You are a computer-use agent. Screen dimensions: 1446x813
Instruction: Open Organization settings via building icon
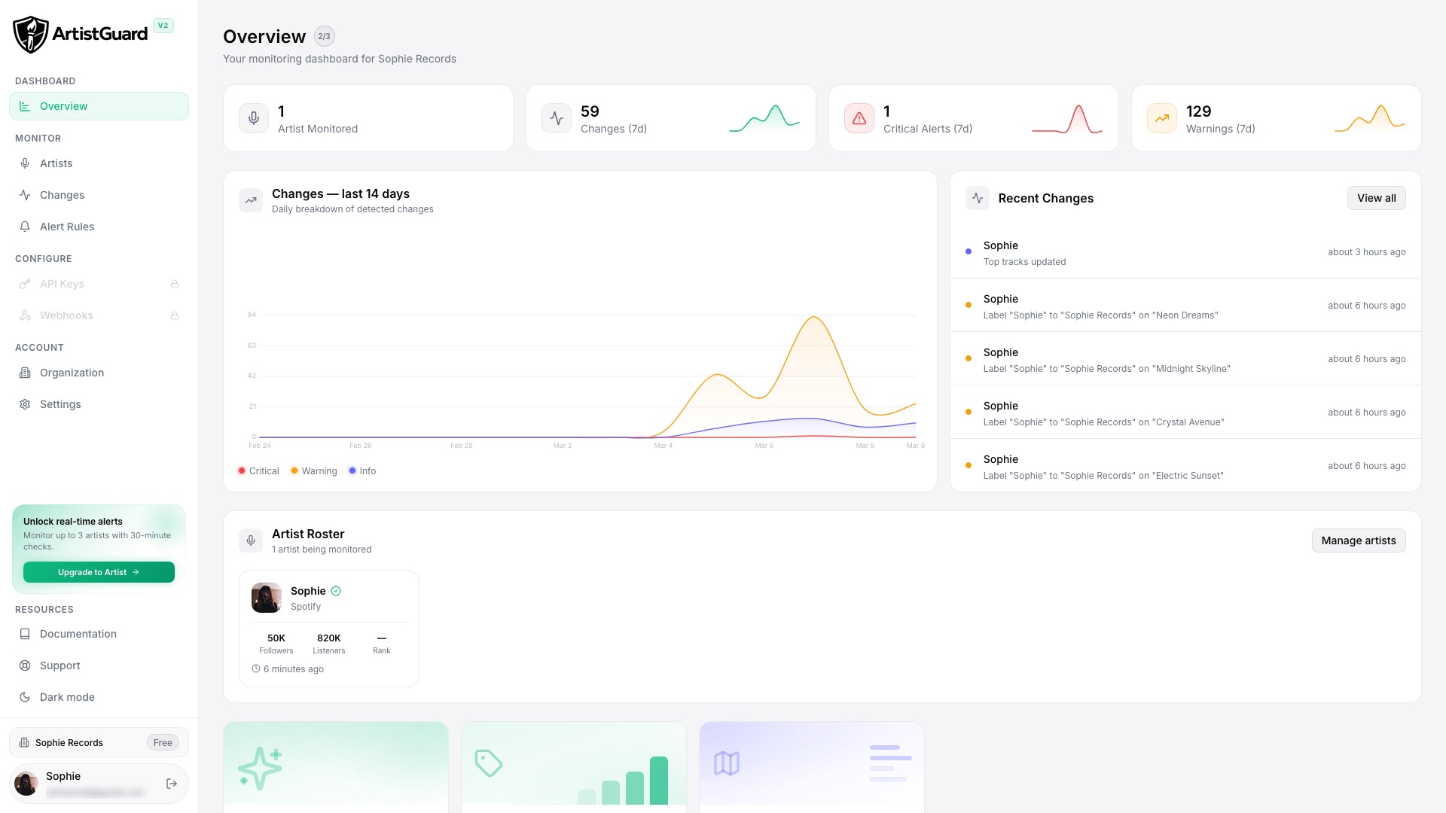pos(25,373)
